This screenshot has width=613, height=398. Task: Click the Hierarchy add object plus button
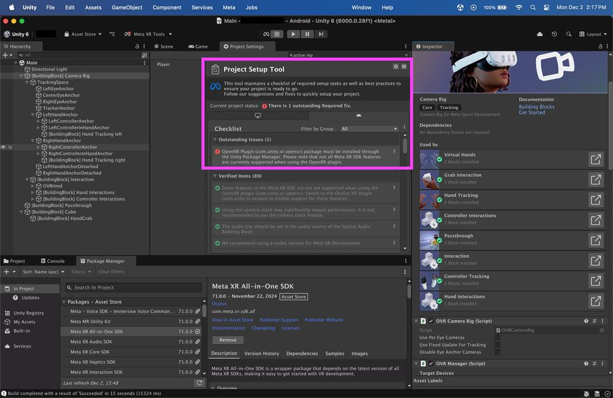coord(5,55)
